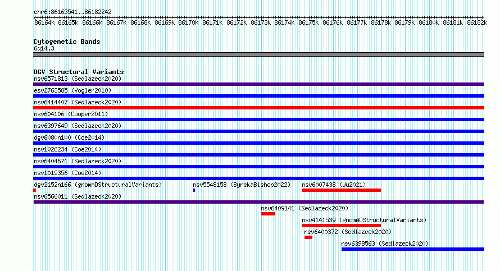Open nsv604106 (Cooper2011) variant label
Screen dimensions: 500x271
(x=71, y=114)
